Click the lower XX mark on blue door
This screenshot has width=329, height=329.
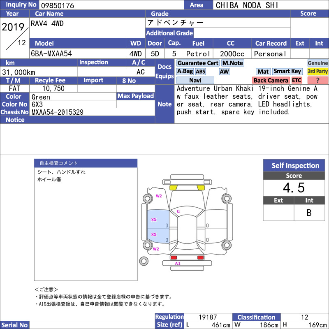(154, 234)
